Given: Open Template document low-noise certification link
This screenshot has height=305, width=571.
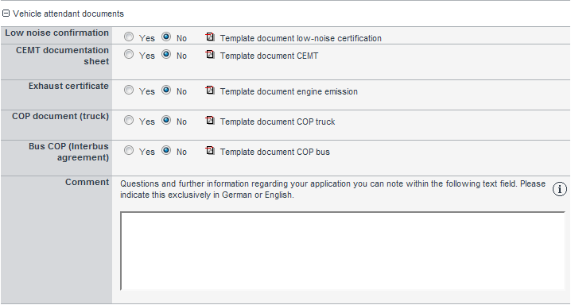Looking at the screenshot, I should coord(301,38).
